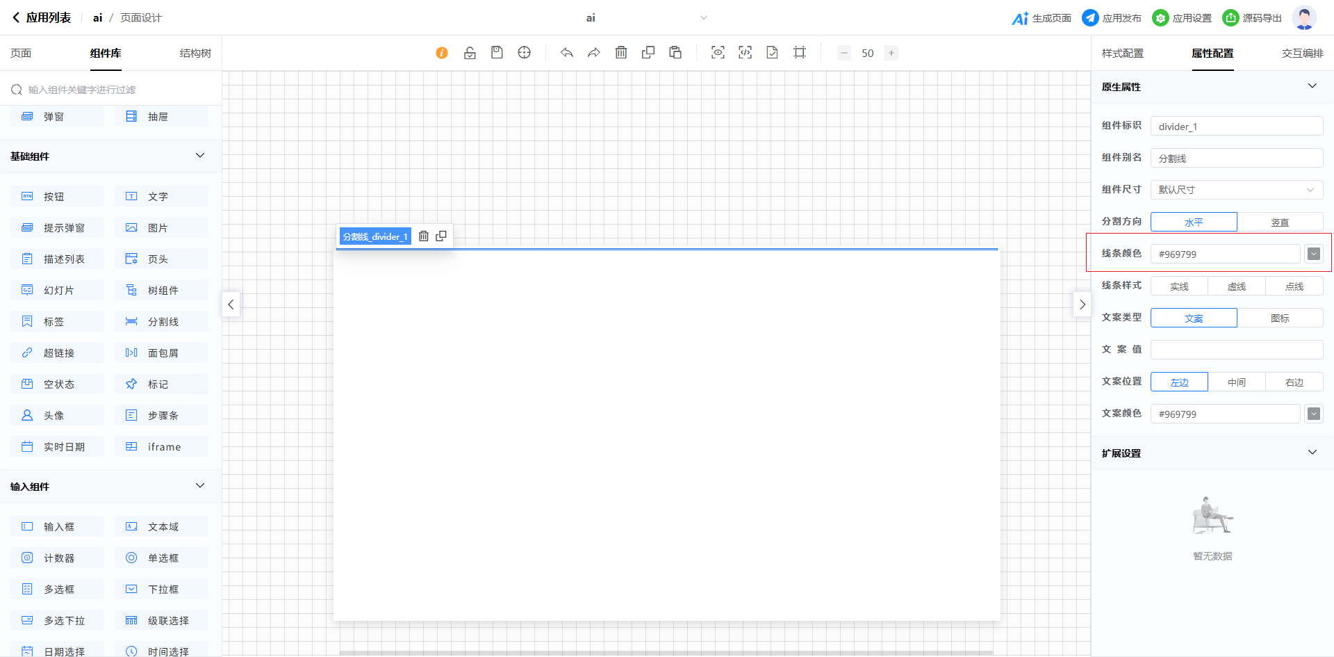Click the 文案值 input field

click(1237, 350)
